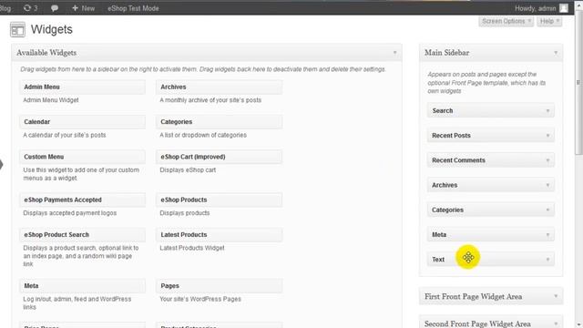
Task: Open eShop Test Mode in admin bar
Action: pos(133,8)
